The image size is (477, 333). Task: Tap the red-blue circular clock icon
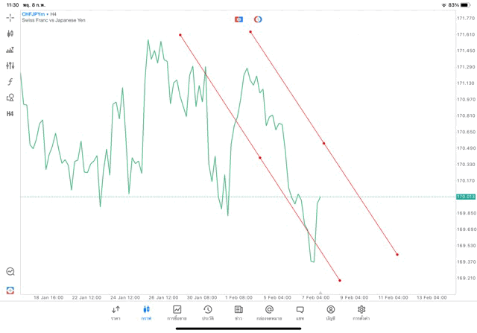click(x=258, y=19)
